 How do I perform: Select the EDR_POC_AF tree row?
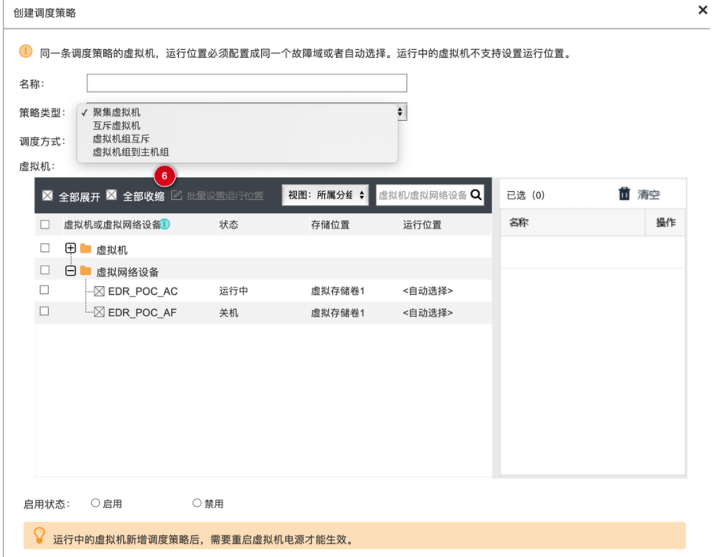pyautogui.click(x=263, y=312)
